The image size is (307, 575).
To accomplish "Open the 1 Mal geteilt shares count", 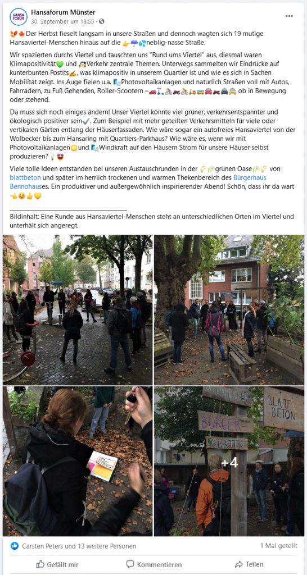I will 279,546.
